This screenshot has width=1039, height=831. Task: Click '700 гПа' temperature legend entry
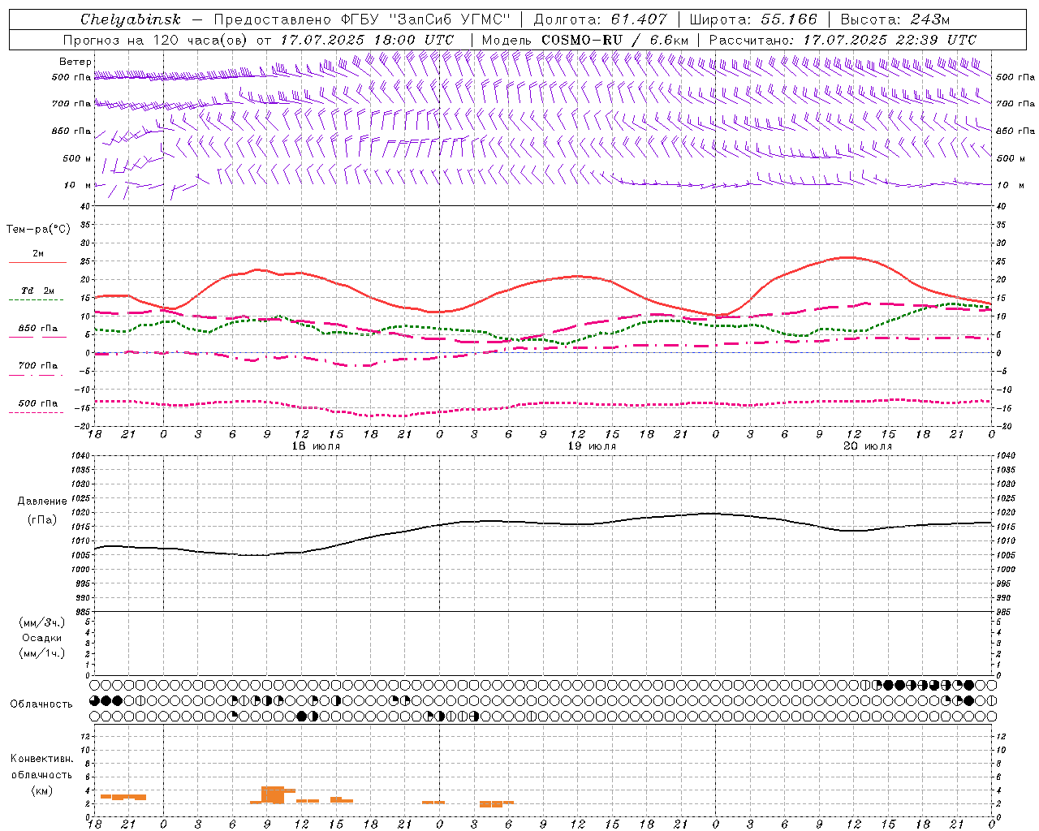pyautogui.click(x=38, y=366)
